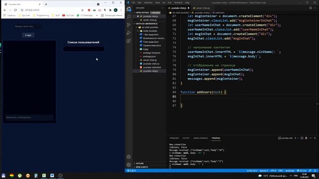Open the Explorer view in activity bar

click(x=129, y=9)
